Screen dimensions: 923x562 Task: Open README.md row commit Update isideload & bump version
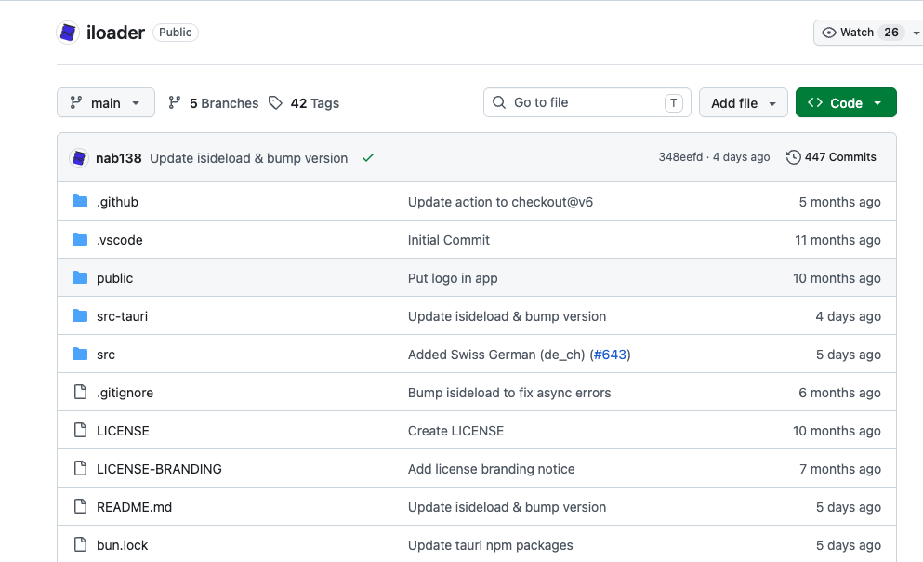(507, 507)
